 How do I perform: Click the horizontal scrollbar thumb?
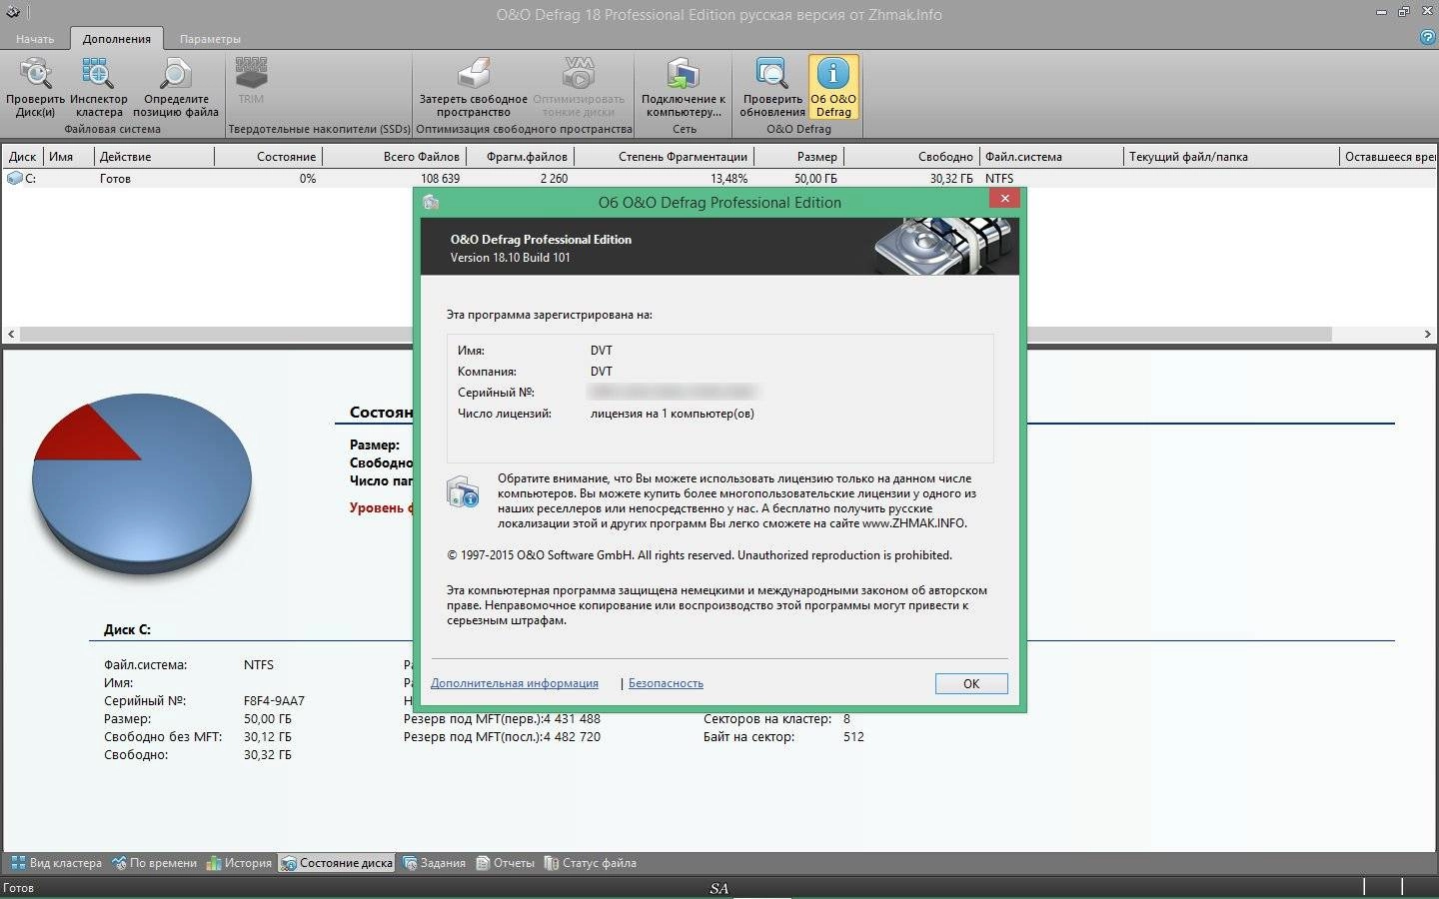click(675, 335)
